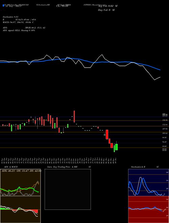Viewport: 169px width, 223px height.
Task: Click the 98.95 price axis label
Action: point(165,138)
